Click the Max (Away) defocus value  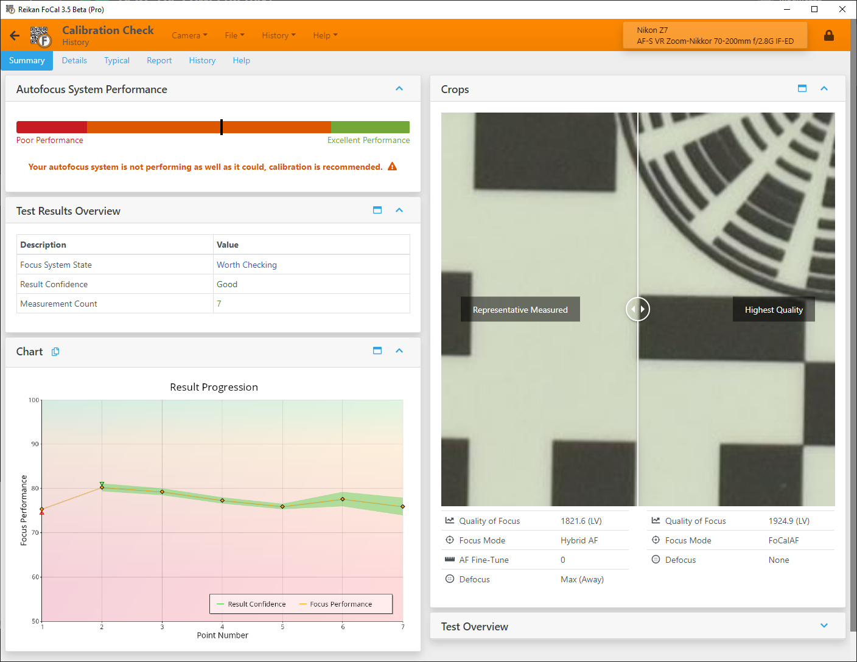pyautogui.click(x=582, y=579)
